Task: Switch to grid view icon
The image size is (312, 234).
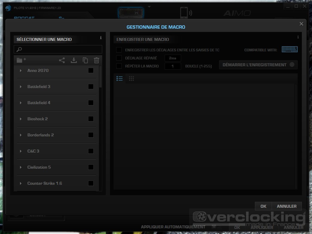Action: coord(131,78)
